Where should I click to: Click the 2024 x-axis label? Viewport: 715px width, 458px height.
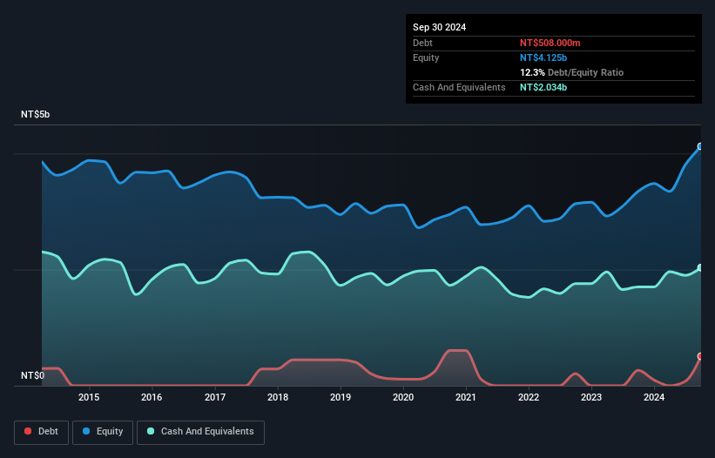pyautogui.click(x=654, y=397)
